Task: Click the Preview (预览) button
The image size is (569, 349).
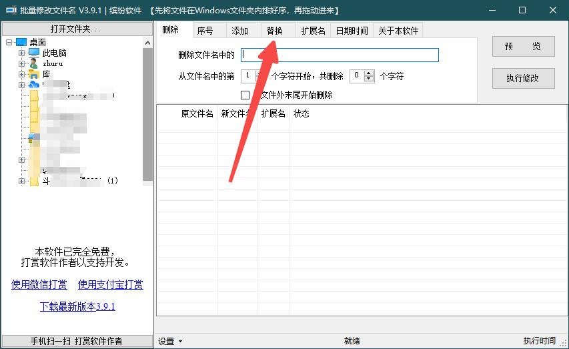Action: 523,46
